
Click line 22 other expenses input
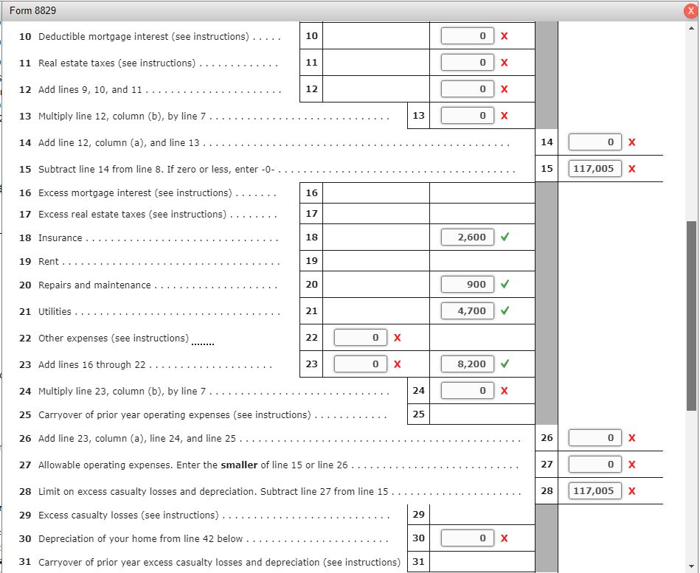point(360,337)
